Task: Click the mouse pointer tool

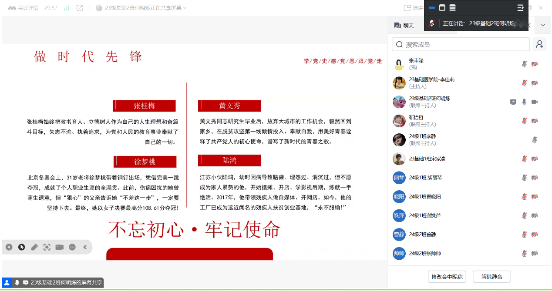Action: pos(21,247)
